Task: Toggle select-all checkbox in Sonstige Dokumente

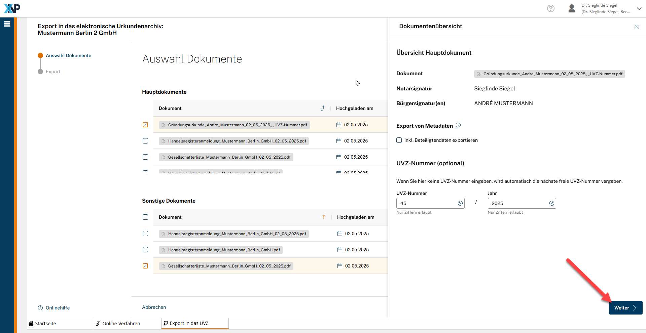Action: [145, 217]
